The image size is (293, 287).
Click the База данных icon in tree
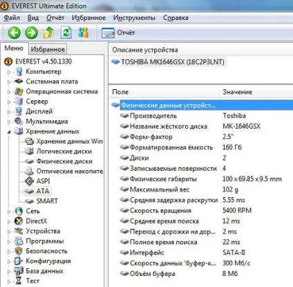19,271
